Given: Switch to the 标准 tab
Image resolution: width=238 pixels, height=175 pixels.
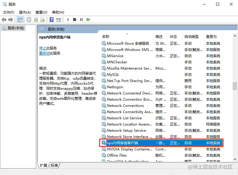Looking at the screenshot, I should point(54,165).
